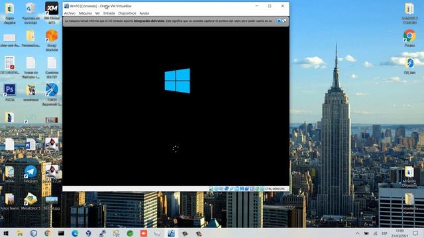Select the Chrome shortcut on desktop right side
Image resolution: width=424 pixels, height=238 pixels.
pos(409,38)
